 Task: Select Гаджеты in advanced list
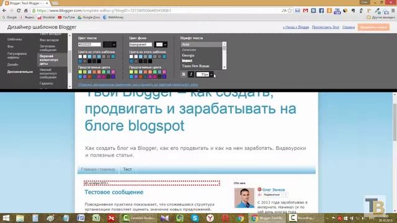[47, 83]
